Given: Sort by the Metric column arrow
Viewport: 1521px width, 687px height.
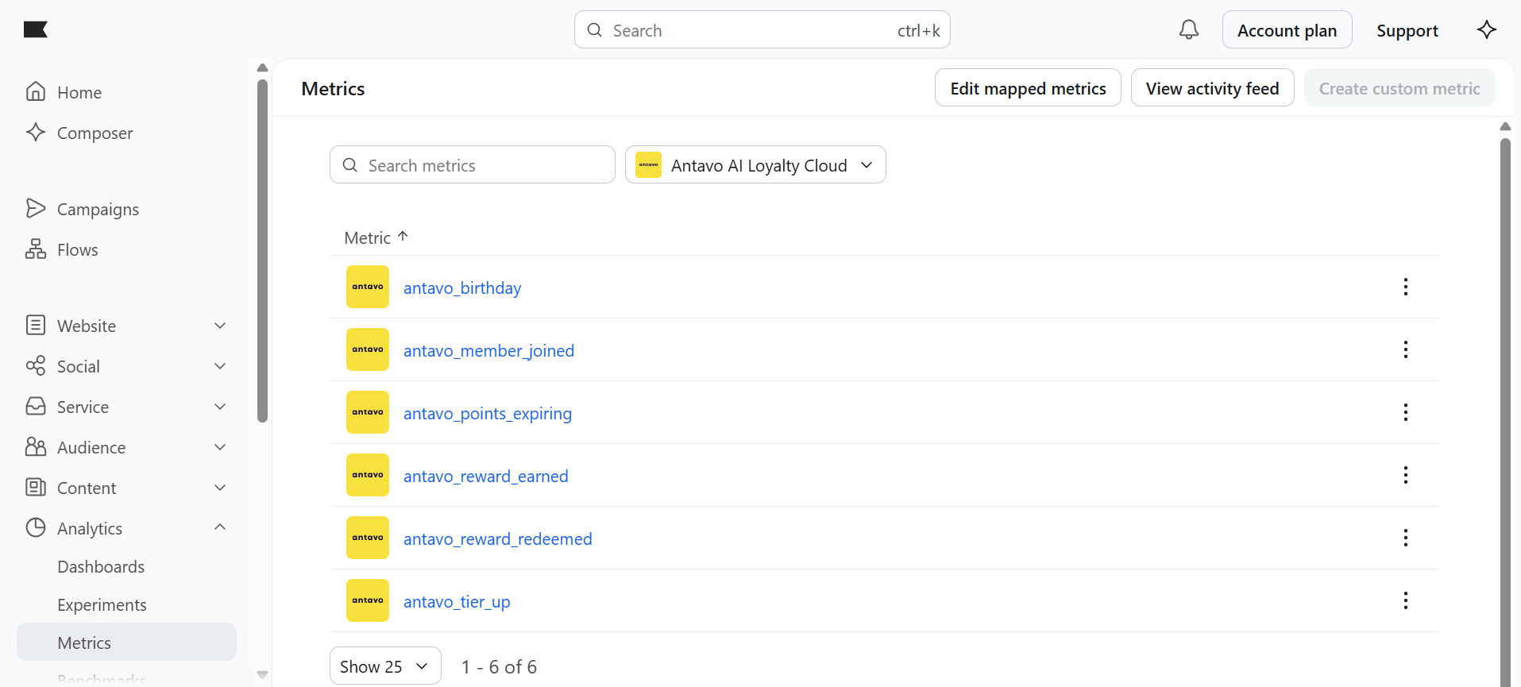Looking at the screenshot, I should coord(403,237).
